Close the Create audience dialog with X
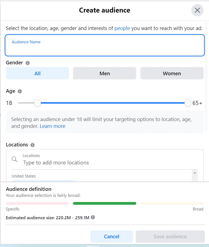This screenshot has width=209, height=247. pyautogui.click(x=197, y=10)
